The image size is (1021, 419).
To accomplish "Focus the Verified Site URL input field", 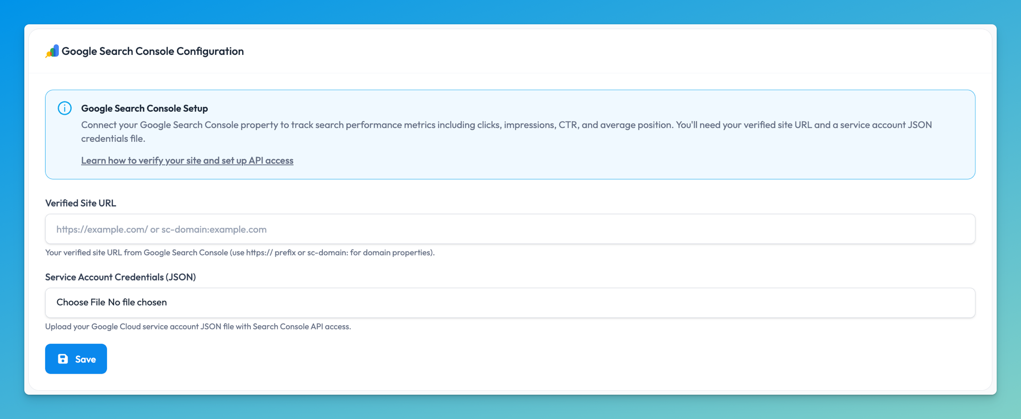I will 510,229.
